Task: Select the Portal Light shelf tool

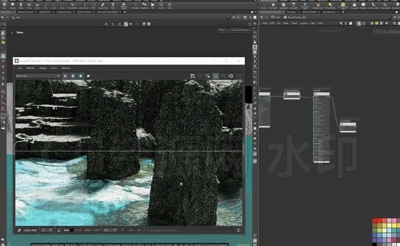Action: 385,5
